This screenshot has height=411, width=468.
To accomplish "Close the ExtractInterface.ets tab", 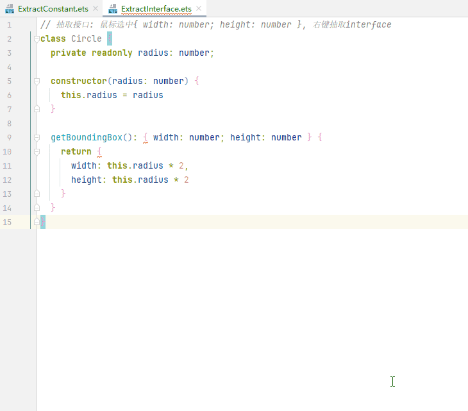I will tap(199, 9).
